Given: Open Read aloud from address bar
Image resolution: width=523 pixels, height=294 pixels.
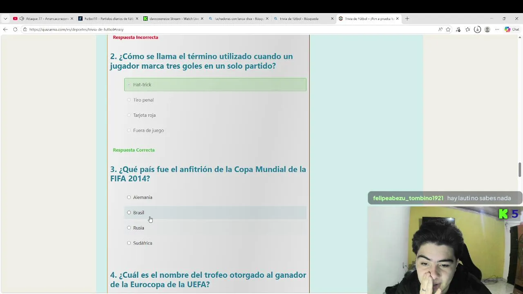Looking at the screenshot, I should 440,29.
